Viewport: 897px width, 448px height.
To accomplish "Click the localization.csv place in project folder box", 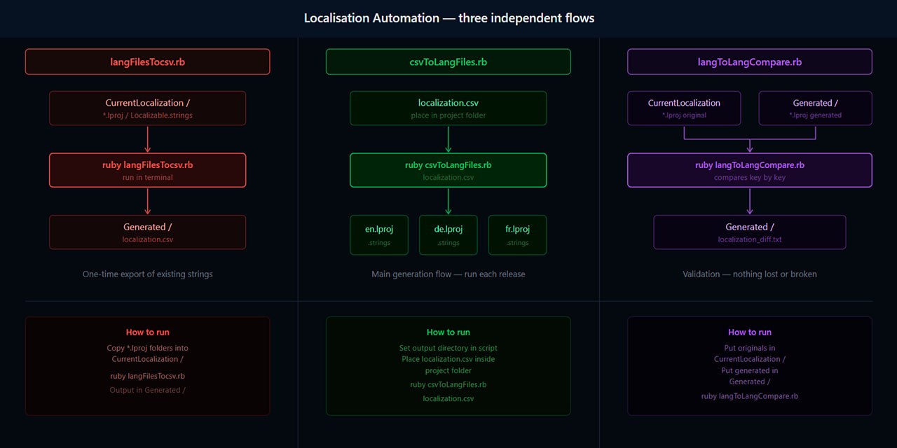I will coord(448,108).
